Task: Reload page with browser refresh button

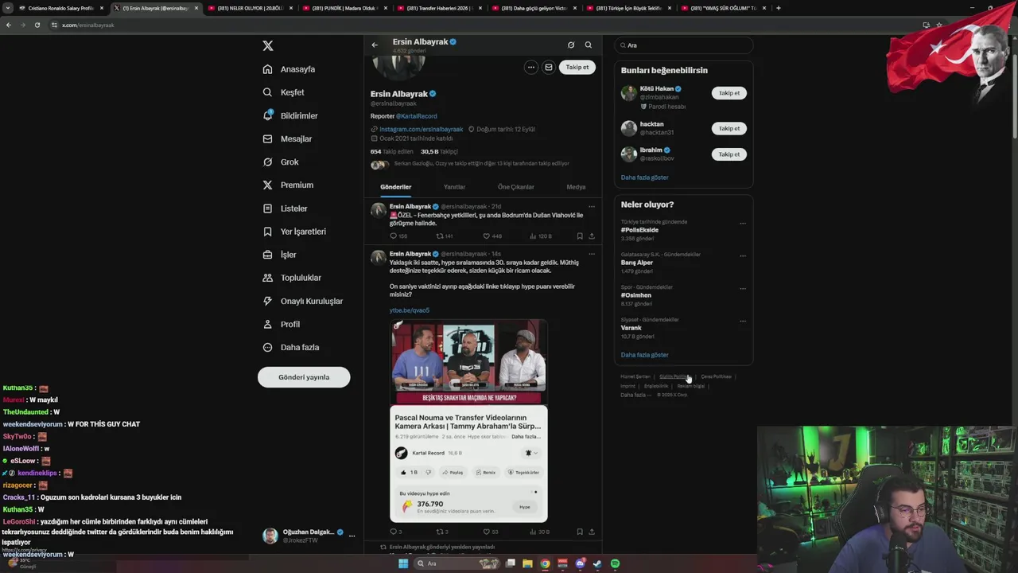Action: click(37, 25)
